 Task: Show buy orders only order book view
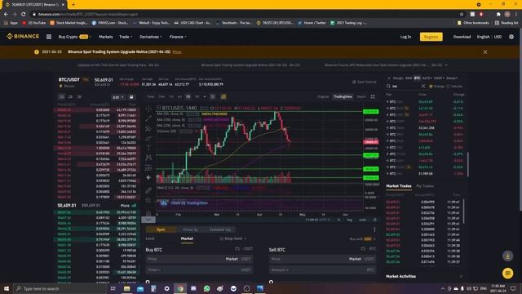coord(70,96)
